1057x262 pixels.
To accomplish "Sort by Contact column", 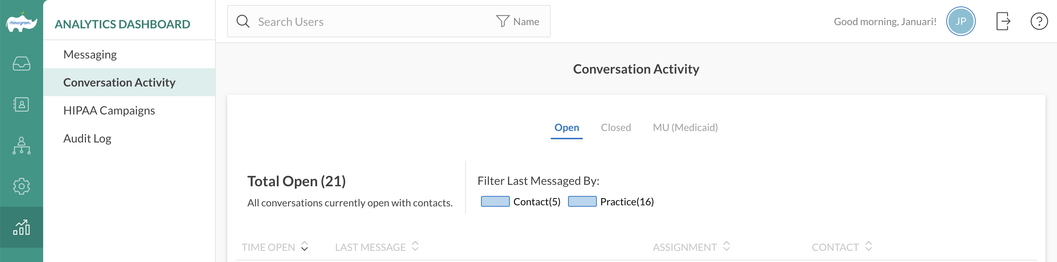I will [x=868, y=247].
